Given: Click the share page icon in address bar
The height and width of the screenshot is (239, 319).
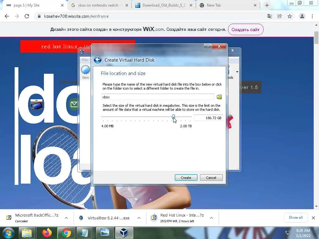Looking at the screenshot, I should [280, 16].
